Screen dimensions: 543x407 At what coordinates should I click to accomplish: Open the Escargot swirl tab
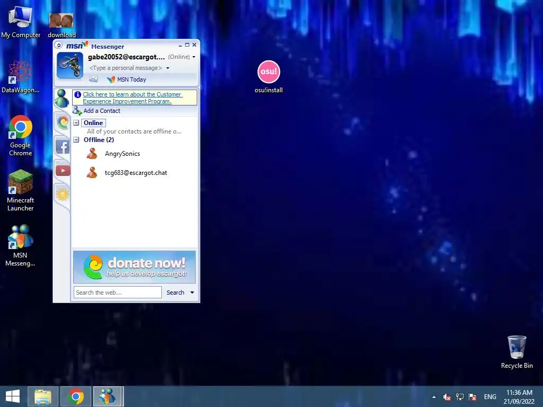(63, 122)
